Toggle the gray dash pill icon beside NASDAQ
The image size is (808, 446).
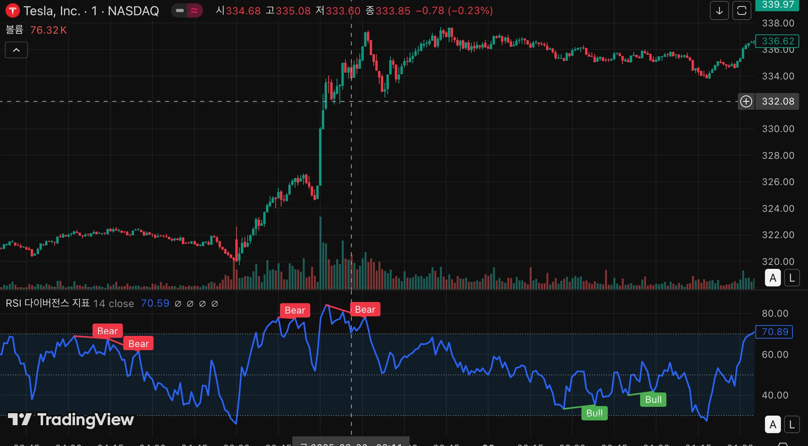[180, 11]
